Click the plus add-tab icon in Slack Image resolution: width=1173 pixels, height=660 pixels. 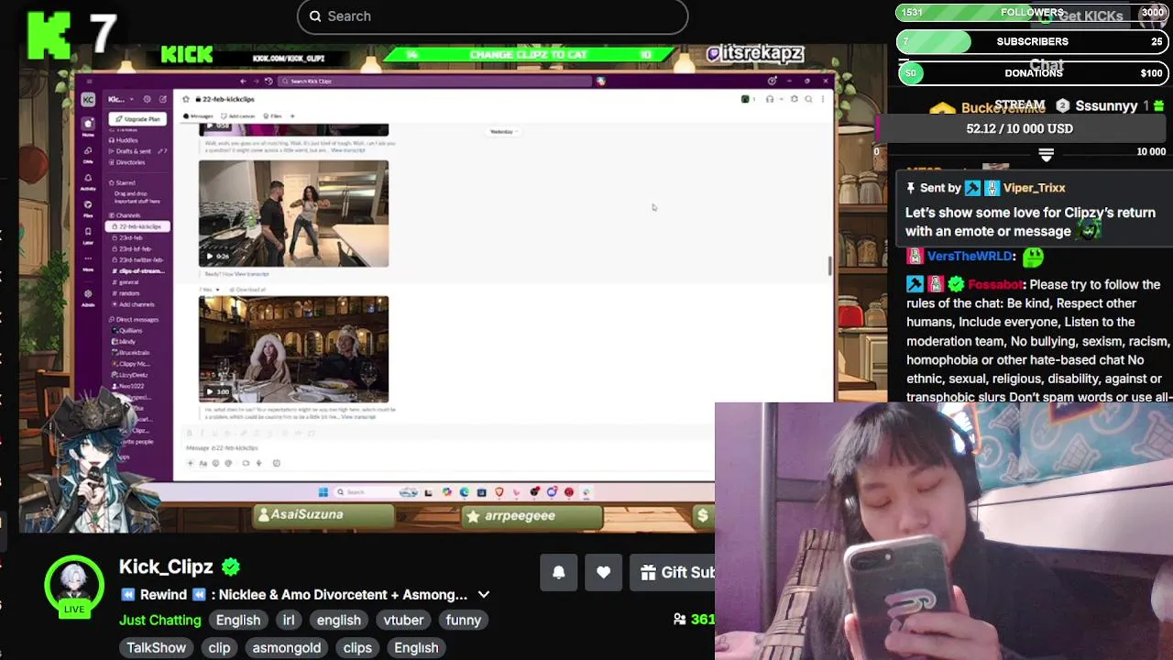[x=292, y=116]
